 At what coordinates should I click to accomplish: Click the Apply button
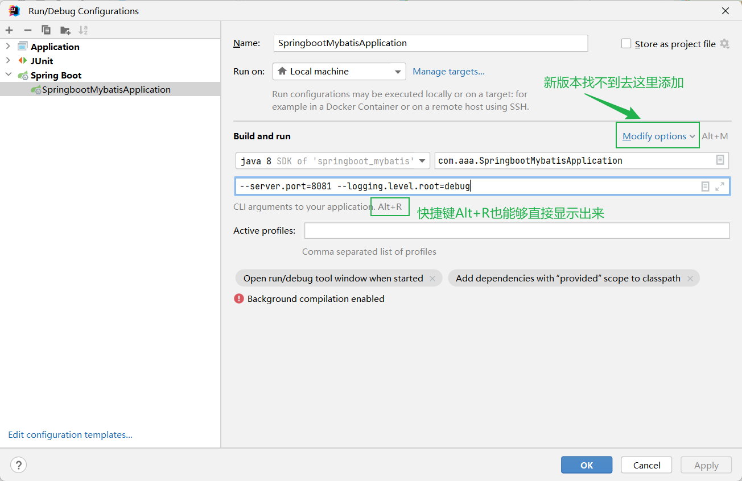[706, 465]
